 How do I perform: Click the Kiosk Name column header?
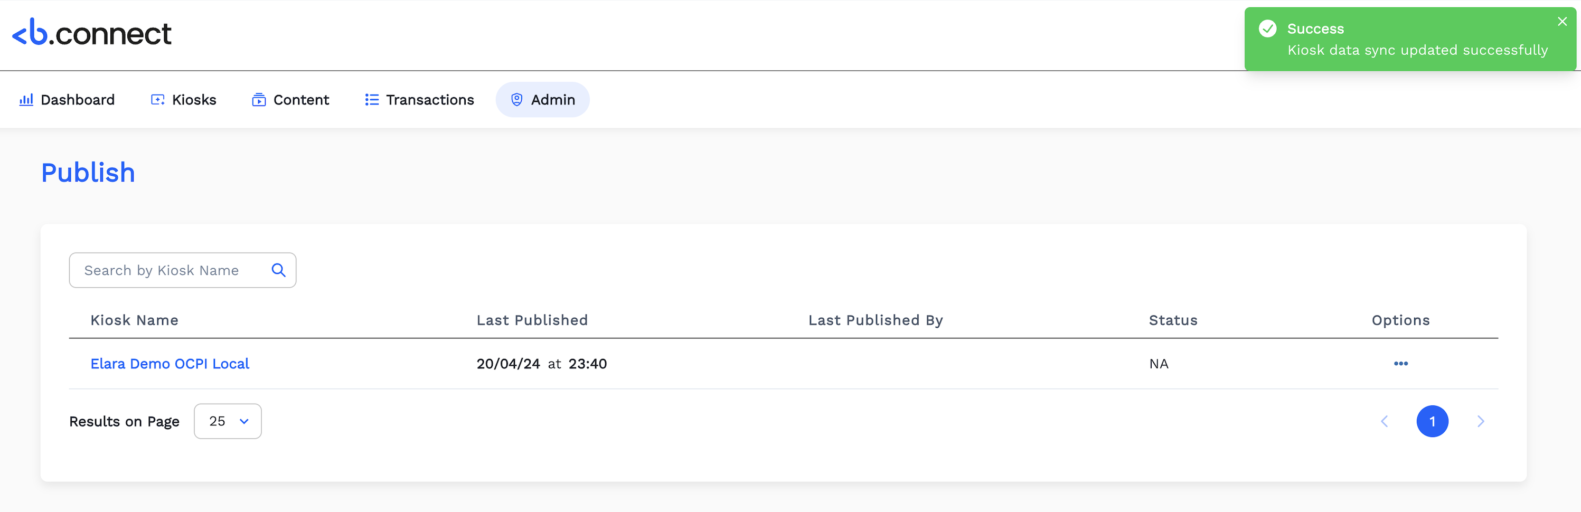pos(135,320)
